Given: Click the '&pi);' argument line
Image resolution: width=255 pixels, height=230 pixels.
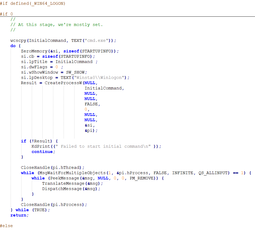Looking at the screenshot, I should [91, 130].
